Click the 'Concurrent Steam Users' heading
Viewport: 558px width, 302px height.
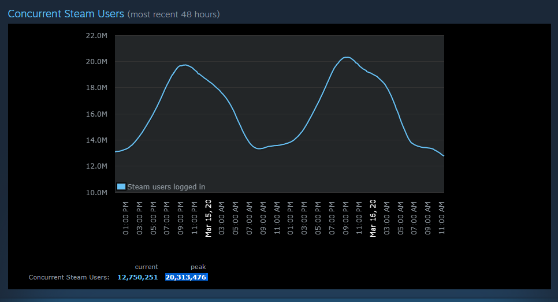click(x=66, y=14)
